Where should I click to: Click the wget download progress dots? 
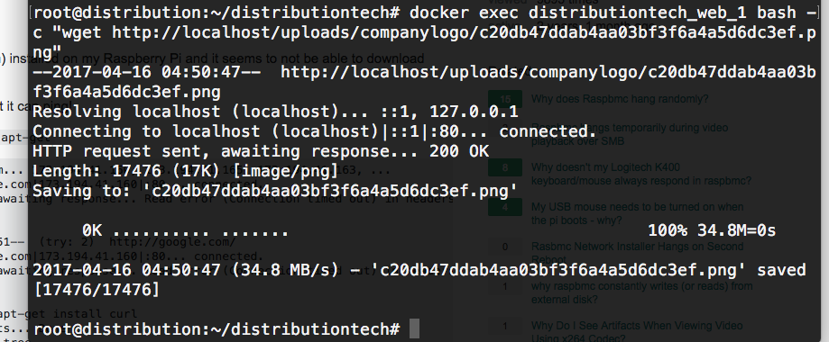201,231
